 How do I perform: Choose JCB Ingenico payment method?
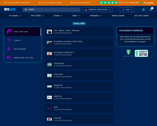(79, 64)
